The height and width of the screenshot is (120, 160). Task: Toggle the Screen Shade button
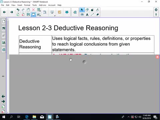pos(33,15)
